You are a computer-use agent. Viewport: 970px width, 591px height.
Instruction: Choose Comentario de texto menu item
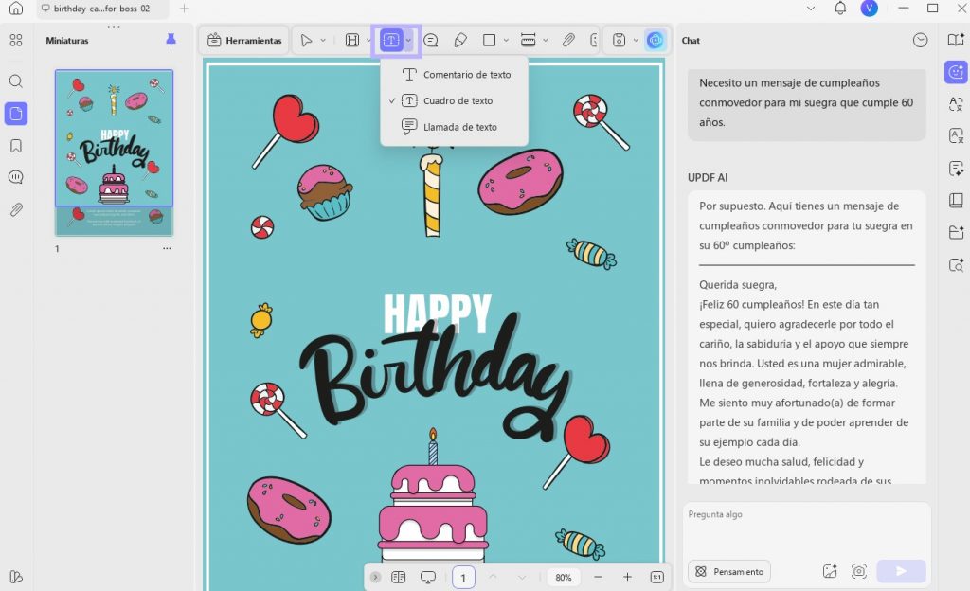coord(455,74)
